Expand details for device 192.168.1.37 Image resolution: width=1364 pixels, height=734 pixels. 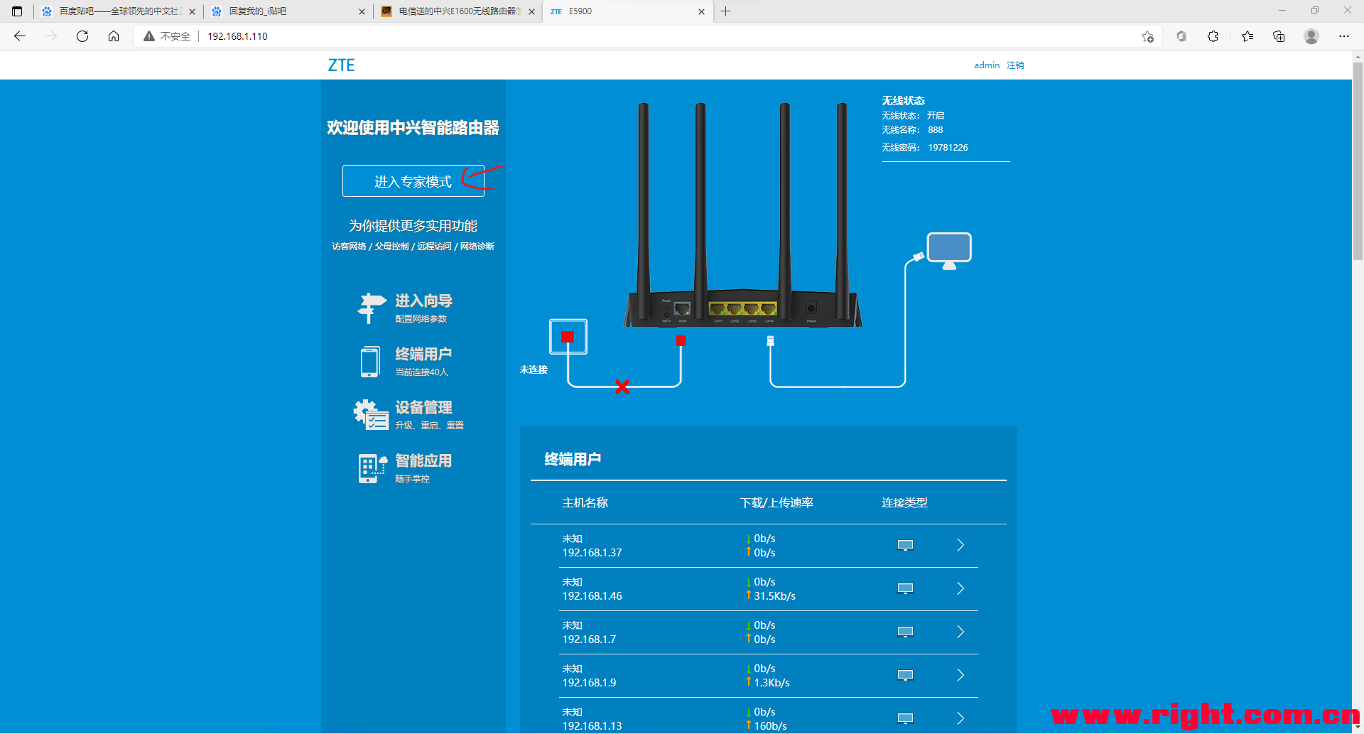(x=960, y=545)
